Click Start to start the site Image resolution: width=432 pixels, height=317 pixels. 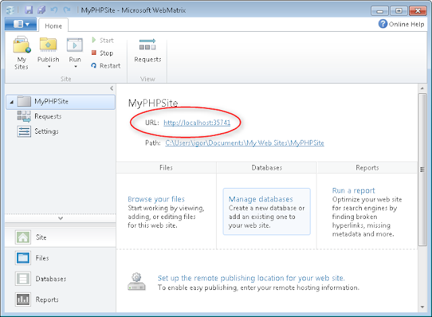[103, 41]
